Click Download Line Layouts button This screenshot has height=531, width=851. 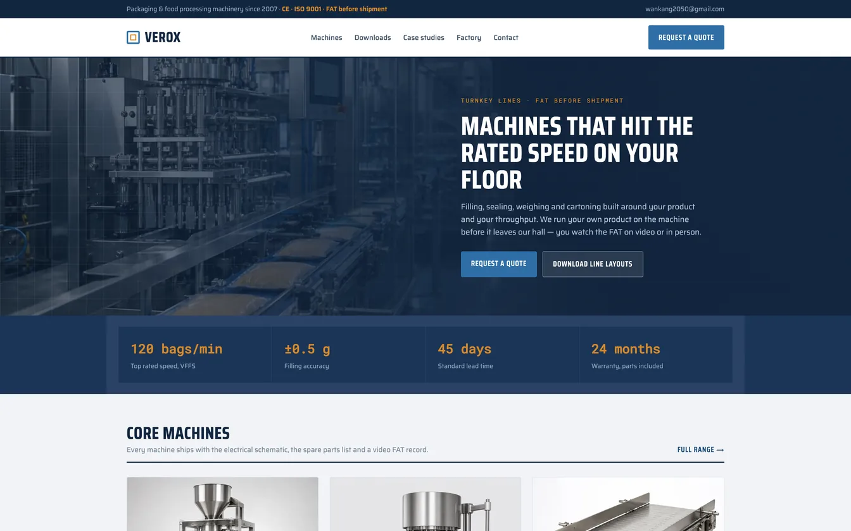[593, 264]
